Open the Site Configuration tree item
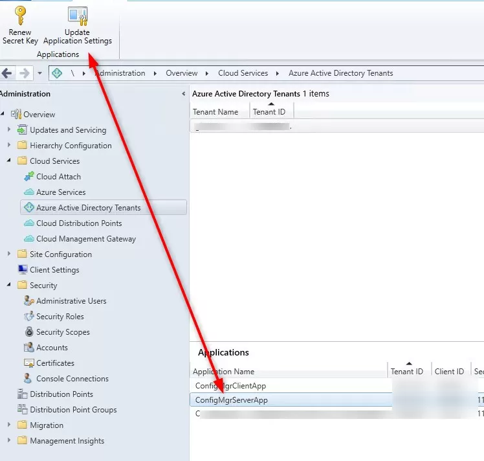 (61, 254)
